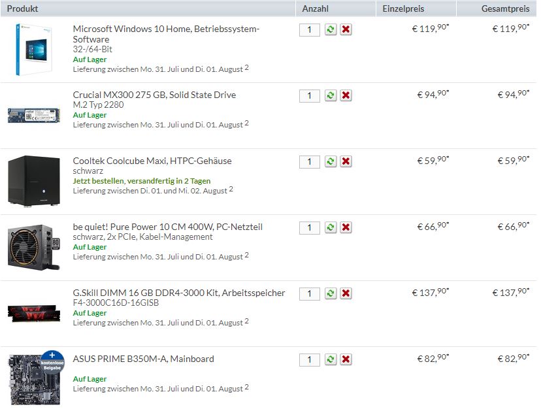The width and height of the screenshot is (541, 411).
Task: Refresh quantity for G.Skill DIMM 16 GB
Action: coord(331,293)
